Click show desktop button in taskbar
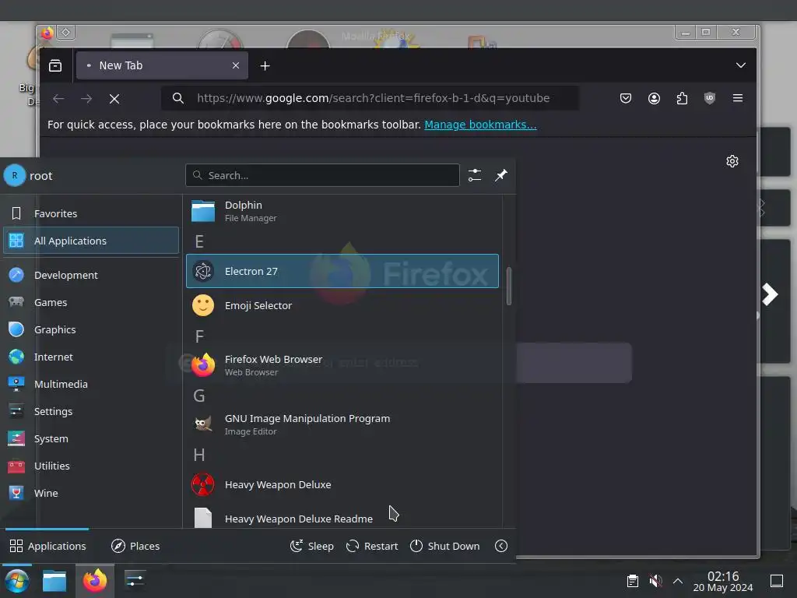 (x=777, y=581)
